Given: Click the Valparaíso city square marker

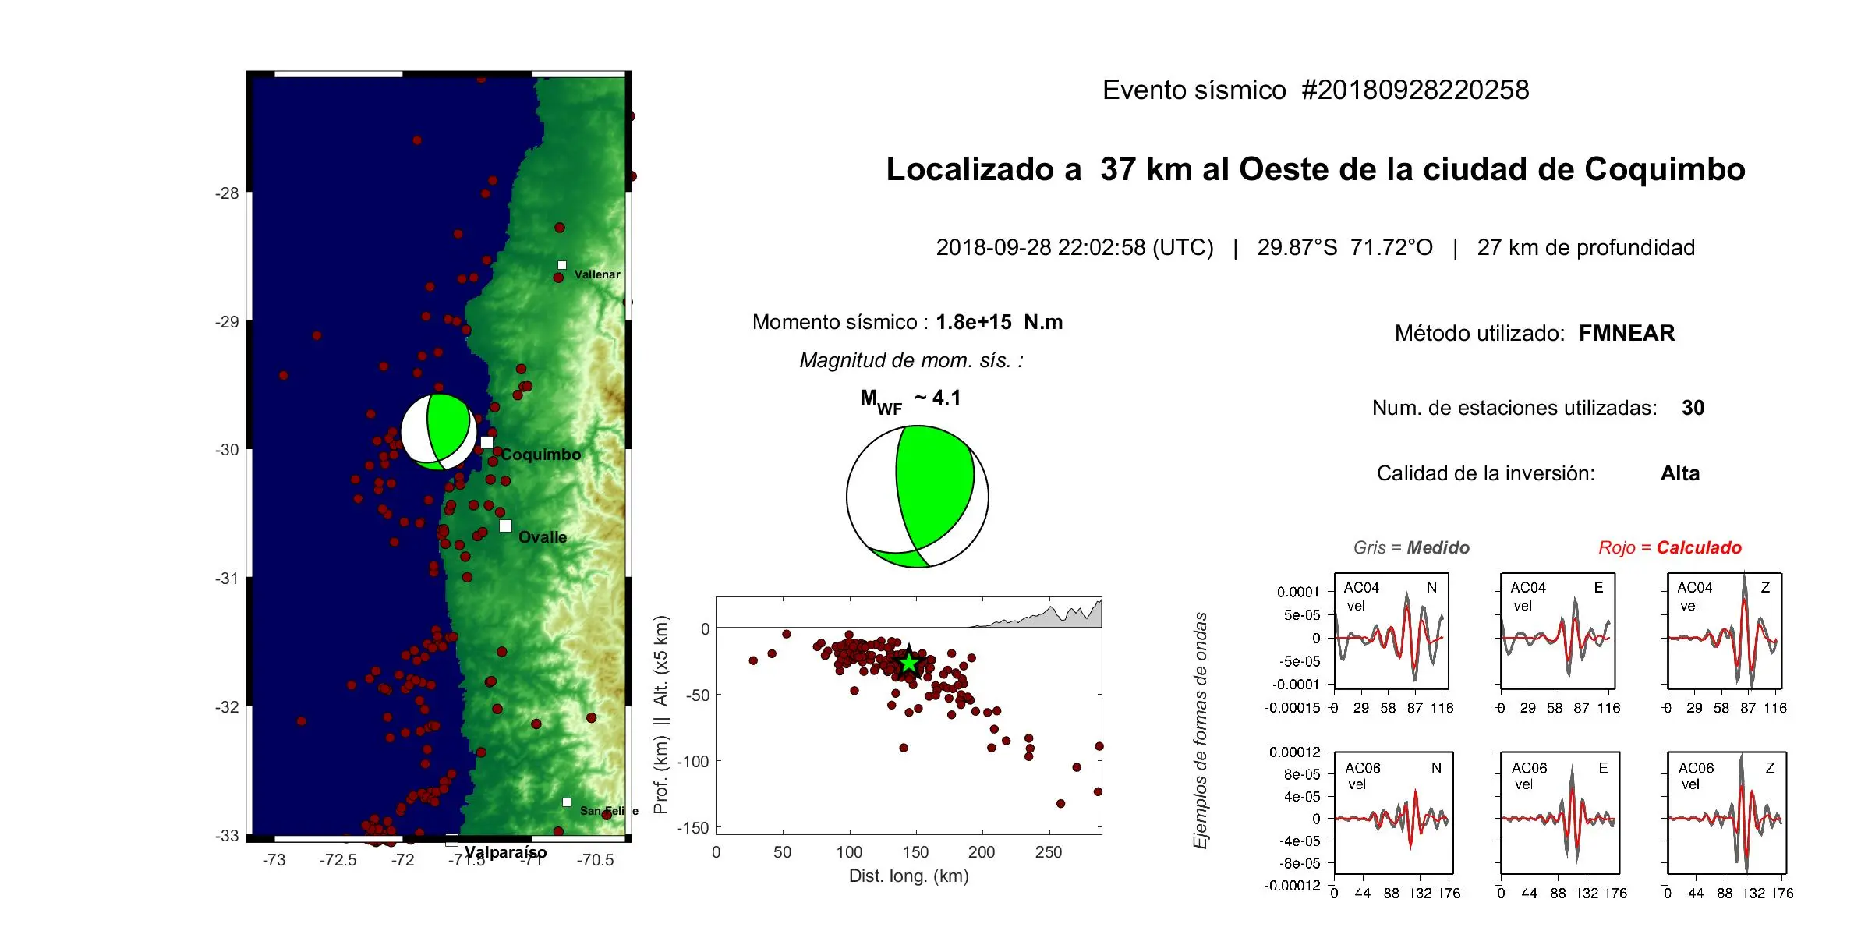Looking at the screenshot, I should click(451, 841).
